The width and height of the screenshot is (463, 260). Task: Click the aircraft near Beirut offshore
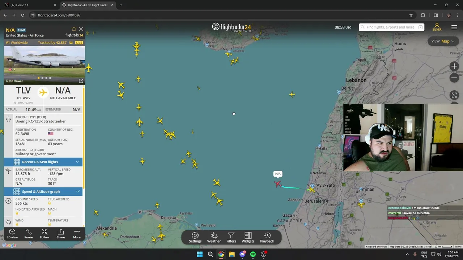coord(292,95)
